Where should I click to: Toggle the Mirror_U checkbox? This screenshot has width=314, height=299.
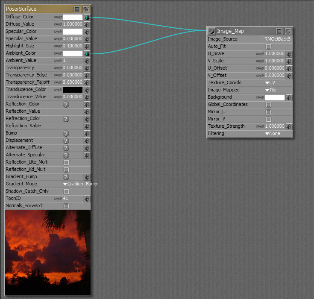[x=268, y=112]
